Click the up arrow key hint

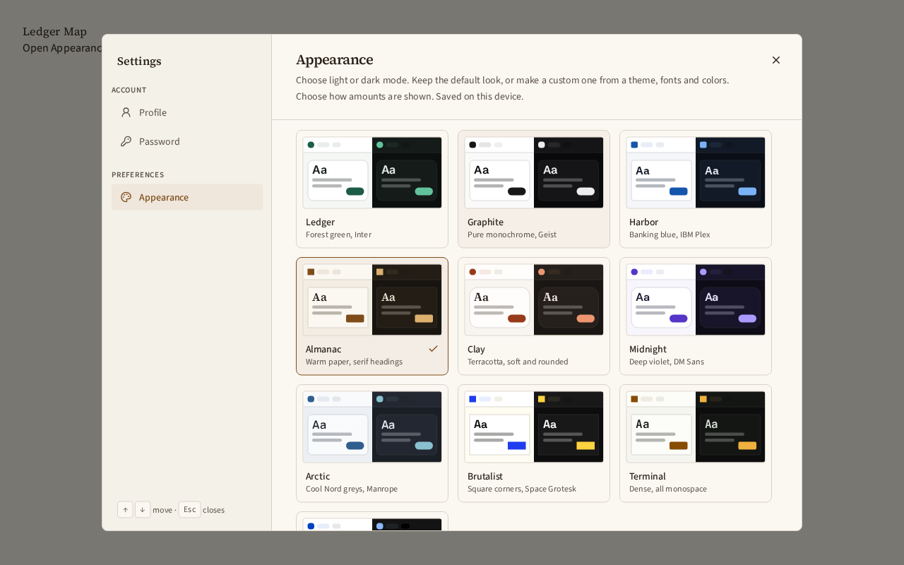(x=125, y=510)
